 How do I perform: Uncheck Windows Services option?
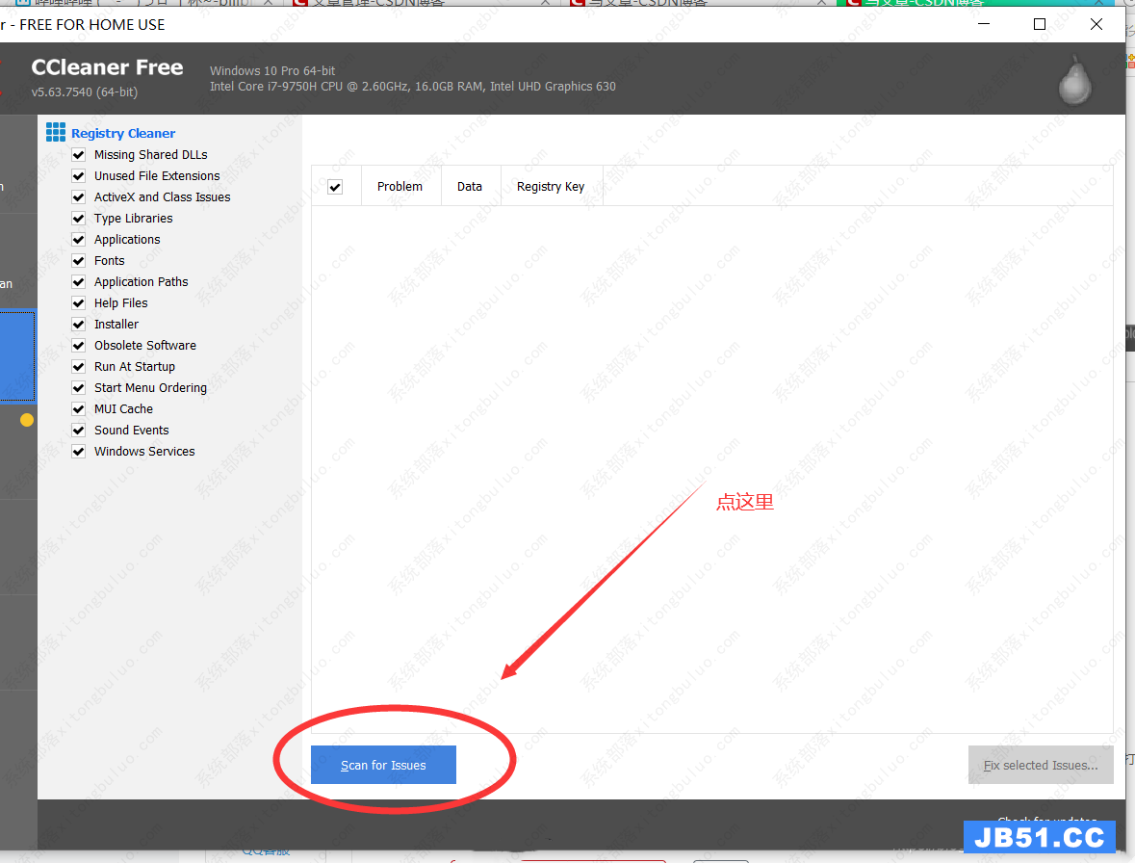[79, 452]
